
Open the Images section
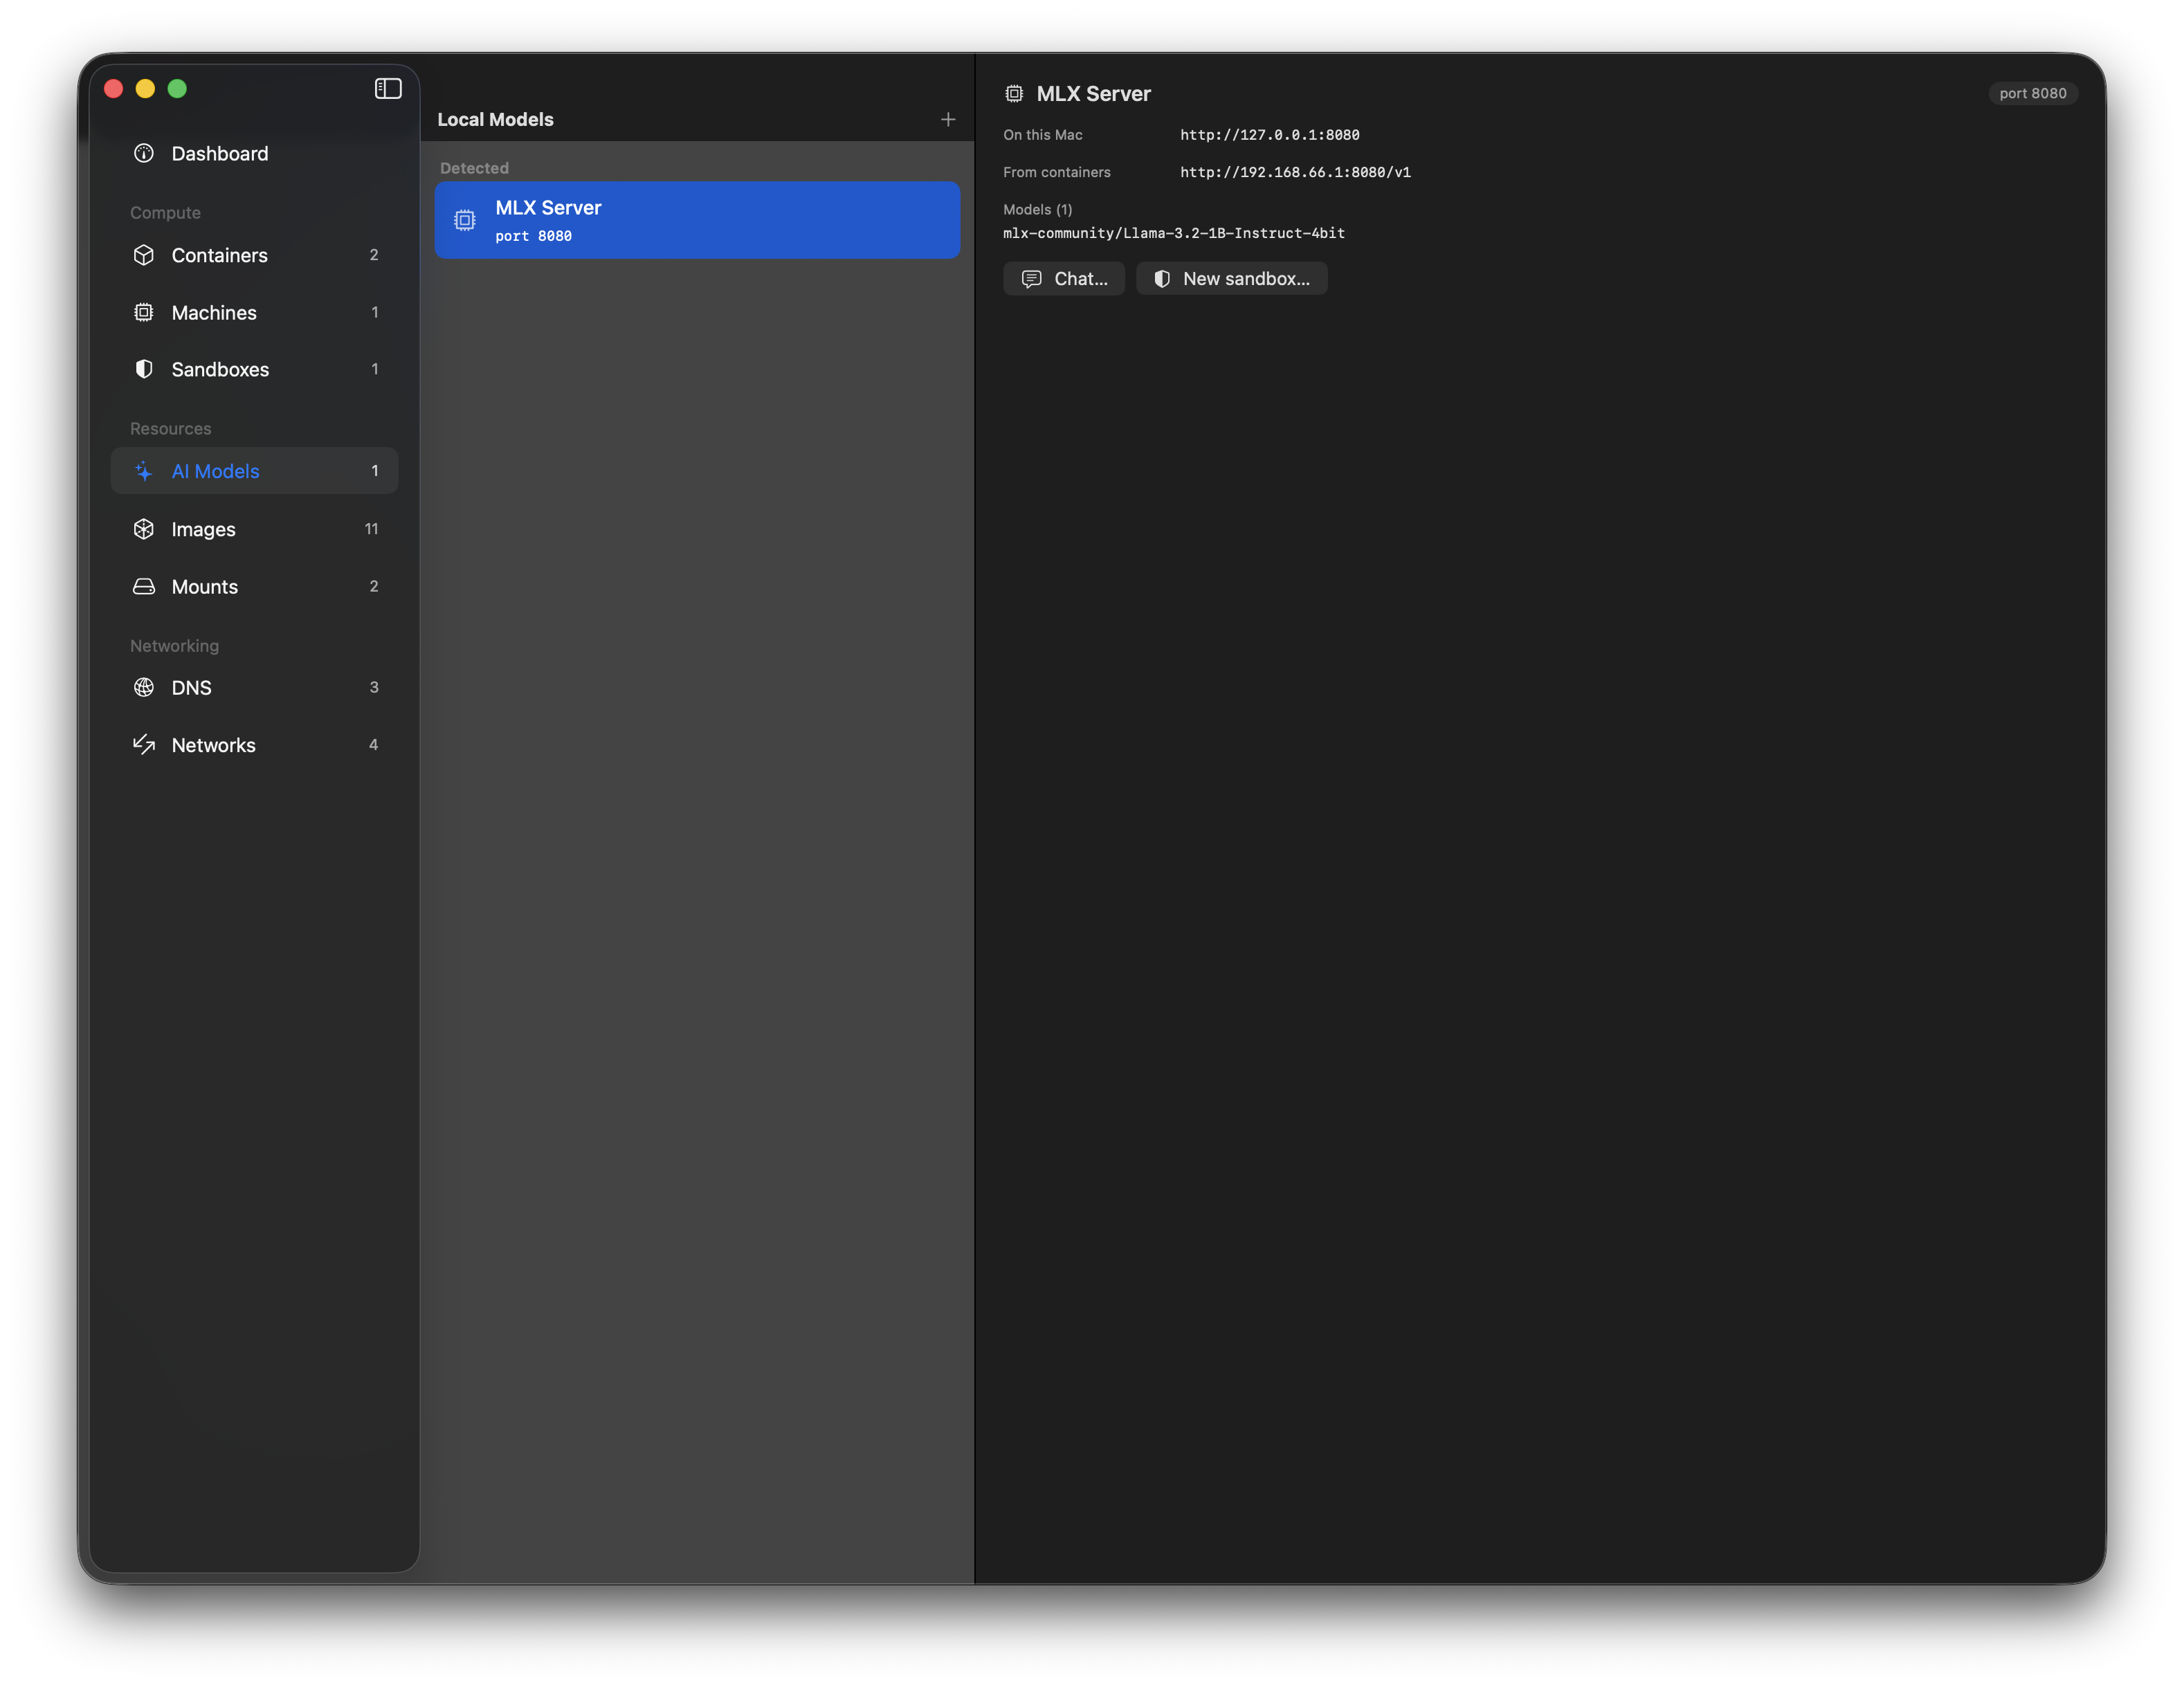point(254,529)
